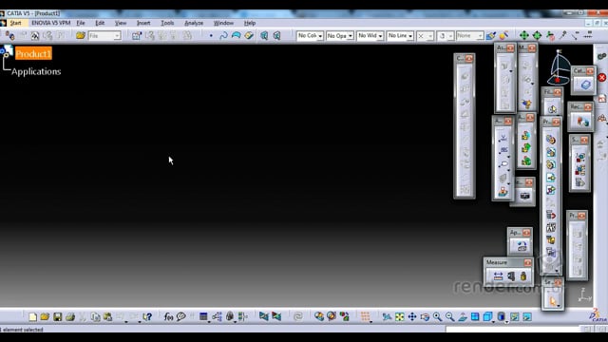Click the Painter brush icon in graphic properties

click(x=490, y=36)
